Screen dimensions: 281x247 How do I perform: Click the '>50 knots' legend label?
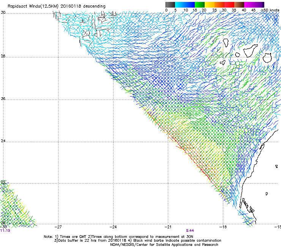pyautogui.click(x=270, y=10)
